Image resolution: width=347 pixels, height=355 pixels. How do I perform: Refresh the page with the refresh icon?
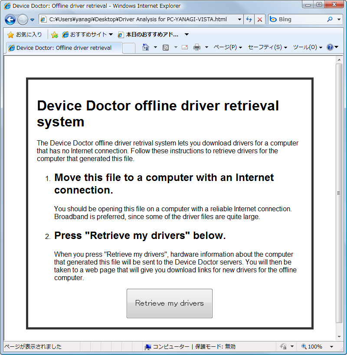coord(249,19)
